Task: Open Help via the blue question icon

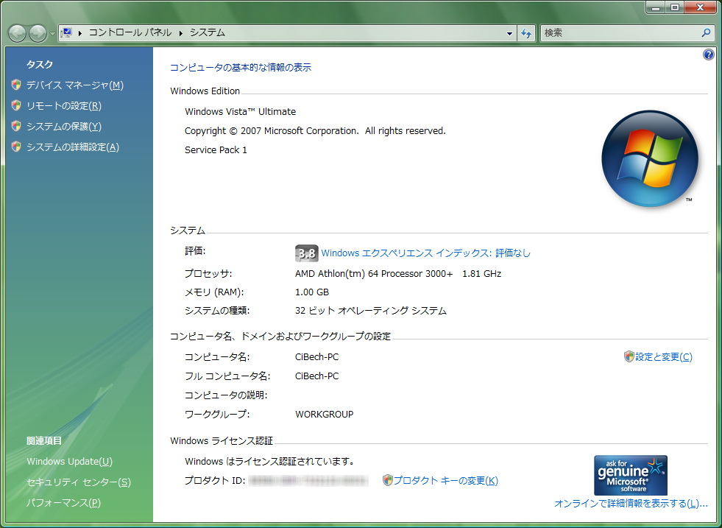Action: 709,54
